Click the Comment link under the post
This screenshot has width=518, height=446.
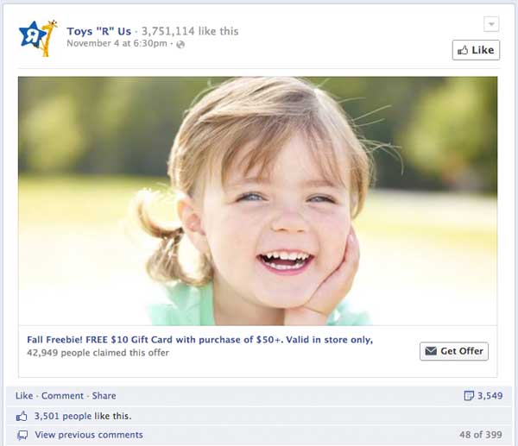coord(62,396)
